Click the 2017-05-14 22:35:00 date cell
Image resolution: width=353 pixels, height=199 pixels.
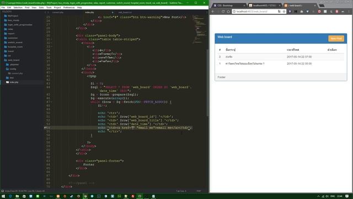(299, 64)
